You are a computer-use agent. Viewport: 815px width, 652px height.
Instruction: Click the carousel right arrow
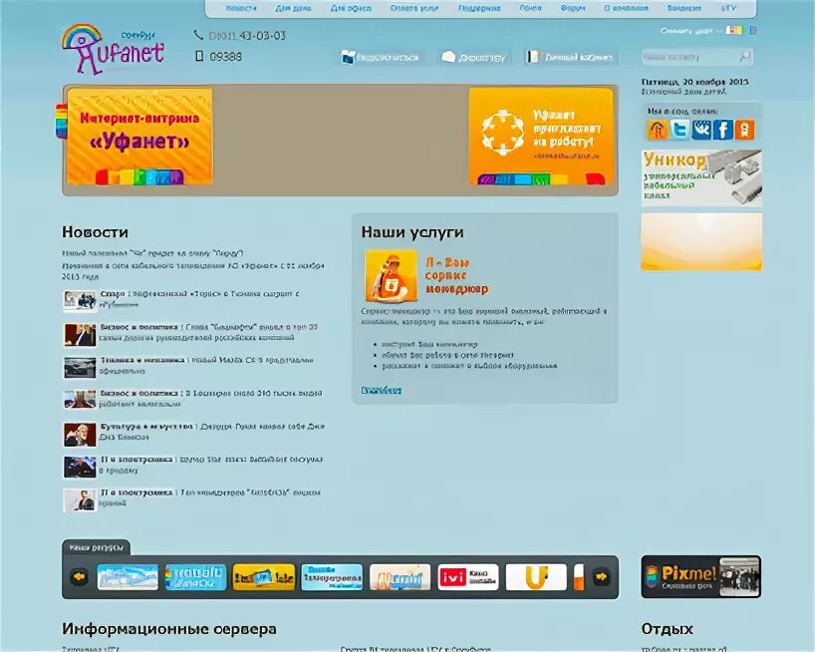pyautogui.click(x=602, y=577)
